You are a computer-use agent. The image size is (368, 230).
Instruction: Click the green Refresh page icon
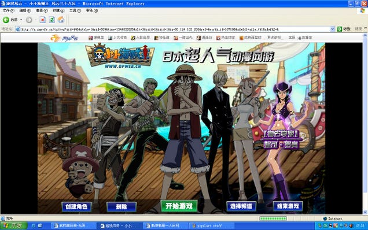[x=51, y=20]
